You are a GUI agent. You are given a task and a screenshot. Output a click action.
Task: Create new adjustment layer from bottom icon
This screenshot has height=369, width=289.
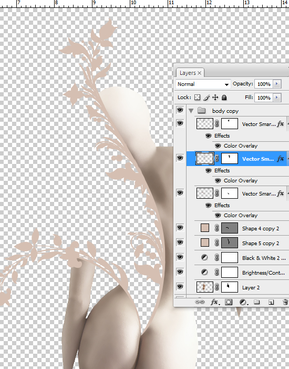[x=243, y=302]
